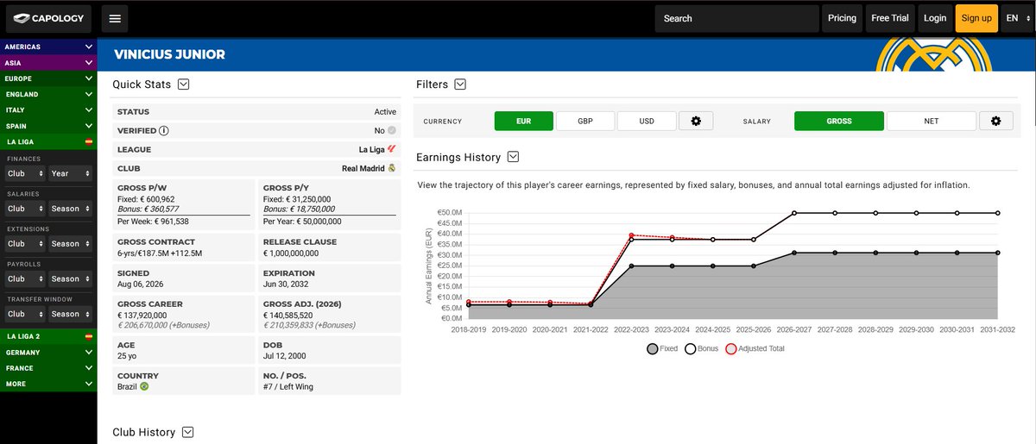This screenshot has height=444, width=1036.
Task: Open salary settings gear icon
Action: tap(995, 122)
